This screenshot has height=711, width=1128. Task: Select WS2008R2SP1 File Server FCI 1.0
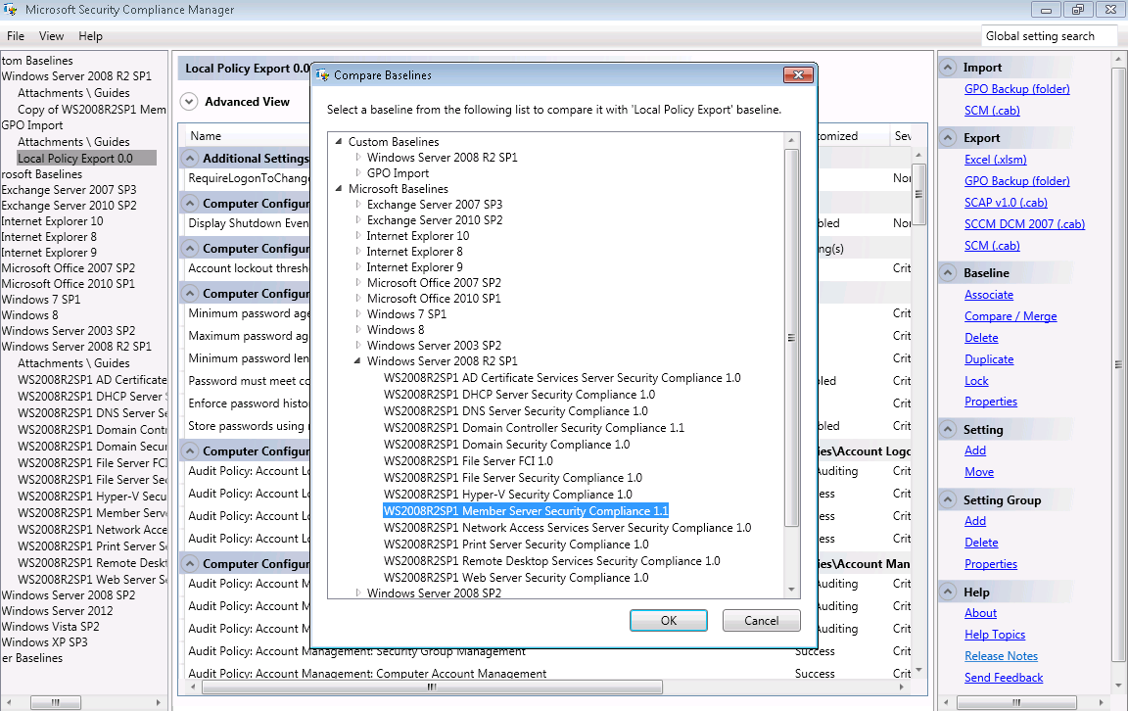(468, 460)
